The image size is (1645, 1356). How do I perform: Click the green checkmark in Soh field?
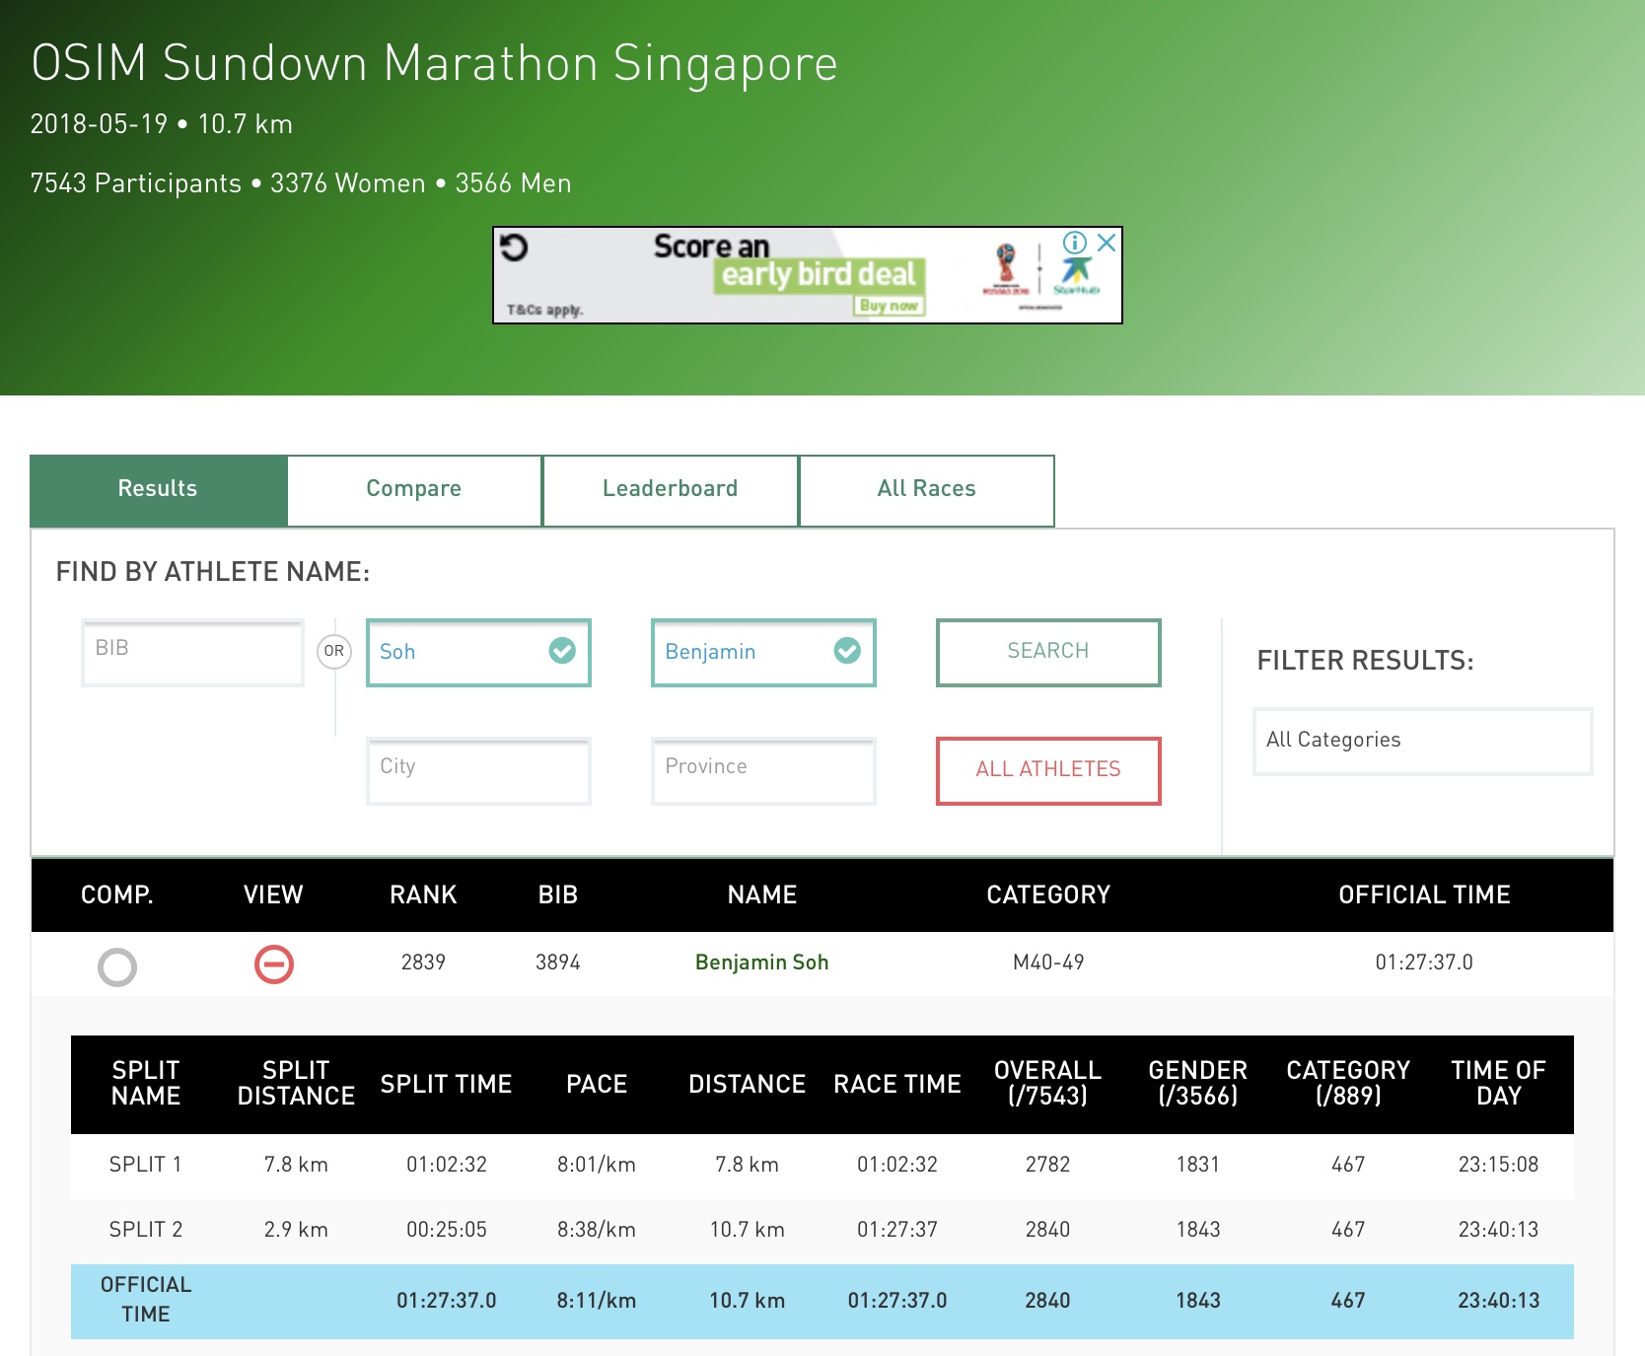click(562, 651)
